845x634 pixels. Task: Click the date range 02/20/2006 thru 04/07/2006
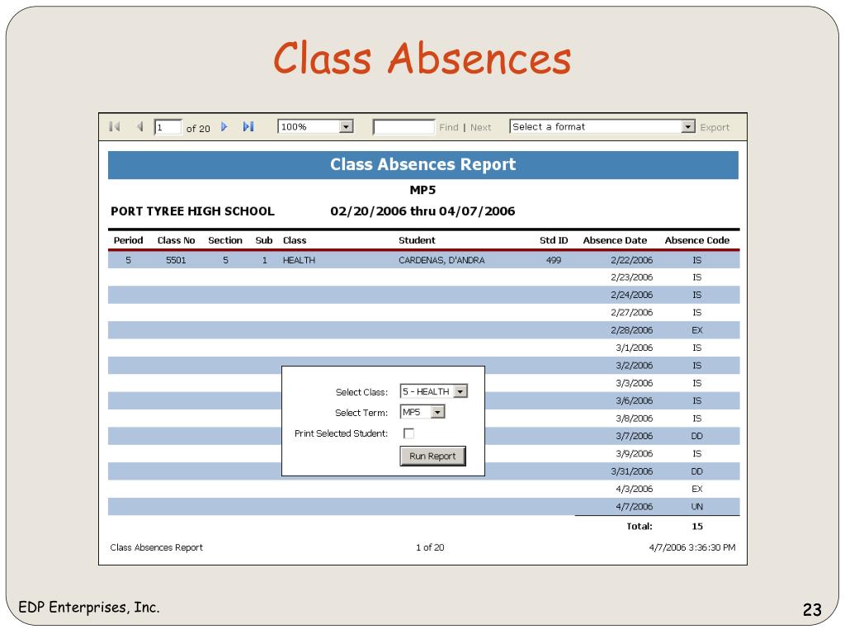[x=422, y=211]
